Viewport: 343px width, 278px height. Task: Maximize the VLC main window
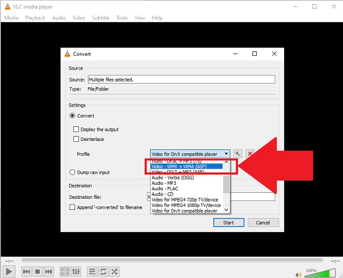coord(315,6)
